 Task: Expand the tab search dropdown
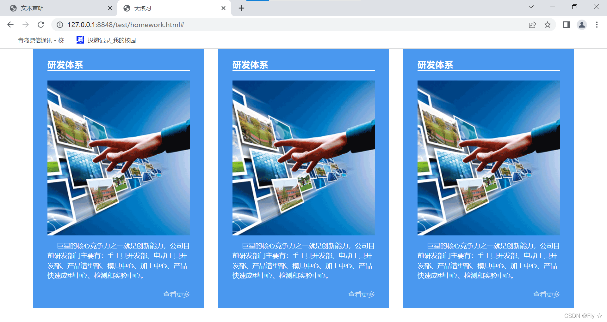click(x=531, y=7)
